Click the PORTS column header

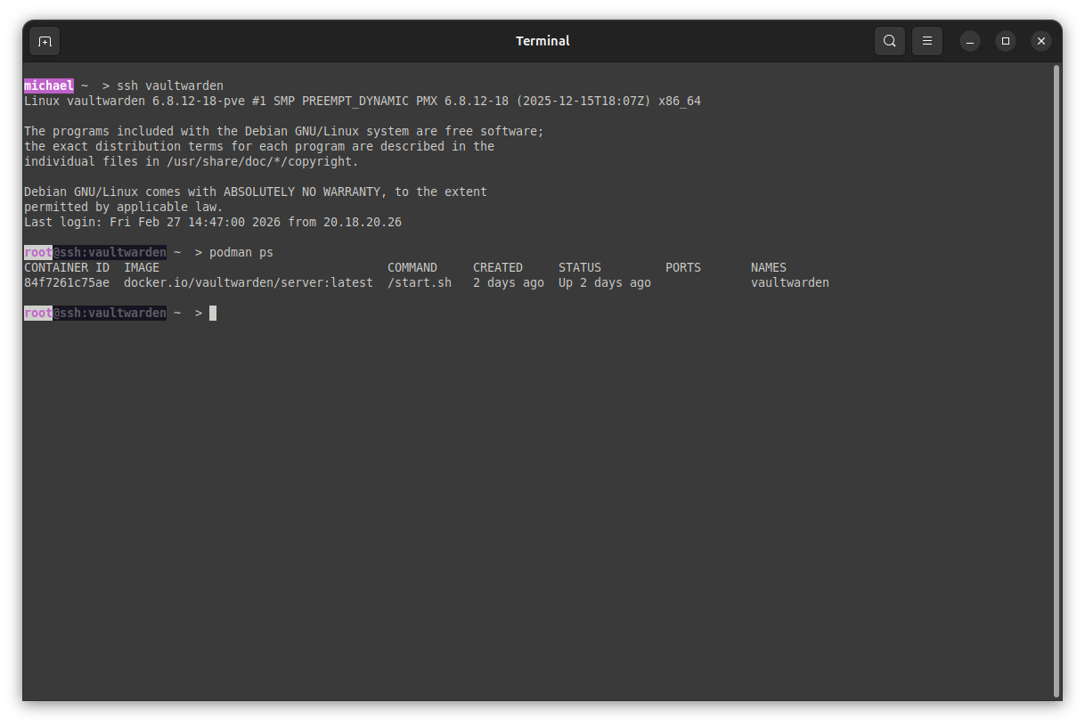(682, 268)
